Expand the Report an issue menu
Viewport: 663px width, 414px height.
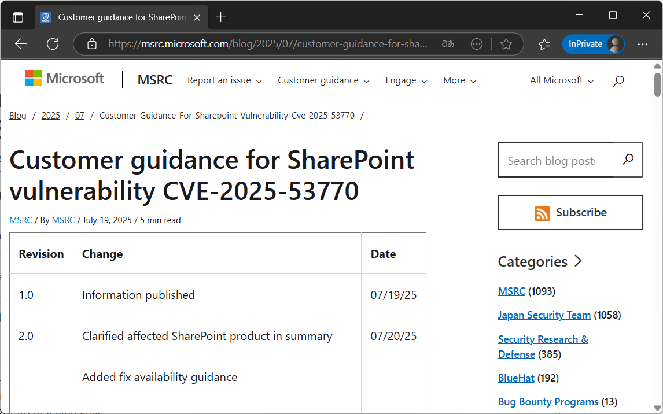pos(224,80)
